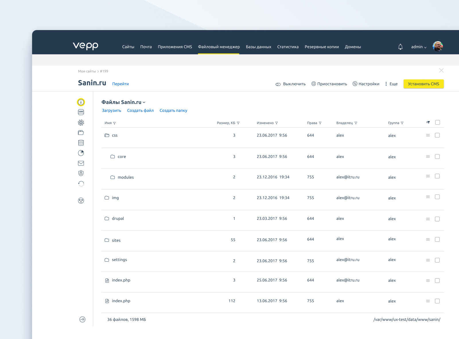This screenshot has height=339, width=459.
Task: Click the security shield icon in sidebar
Action: click(x=81, y=173)
